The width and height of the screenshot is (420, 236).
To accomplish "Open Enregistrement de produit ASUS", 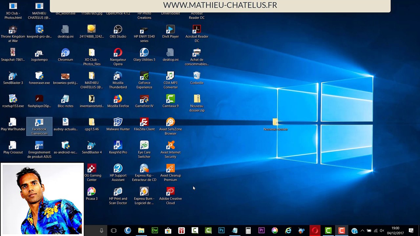I will pos(39,150).
